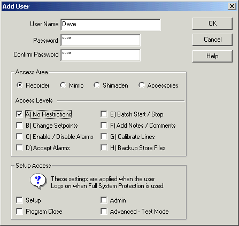Click the OK button

pyautogui.click(x=212, y=24)
